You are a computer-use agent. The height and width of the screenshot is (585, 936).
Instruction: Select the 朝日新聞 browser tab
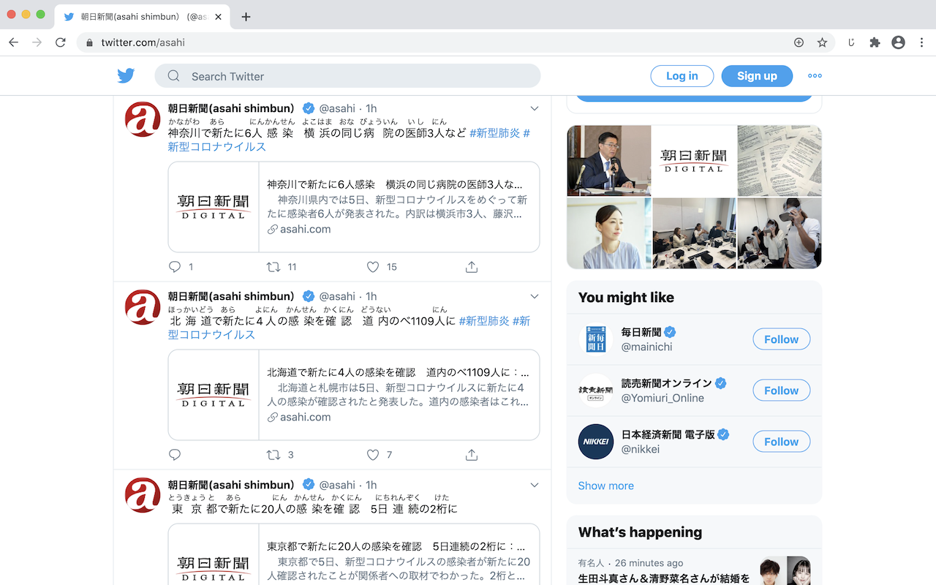click(x=143, y=17)
